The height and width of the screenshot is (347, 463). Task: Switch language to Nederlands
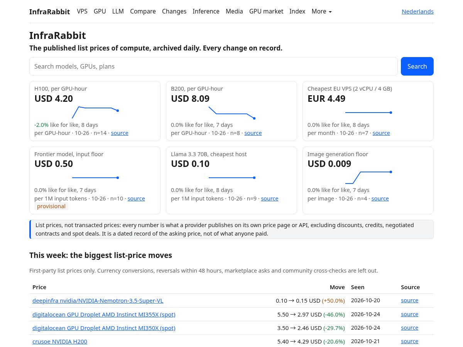(x=417, y=12)
